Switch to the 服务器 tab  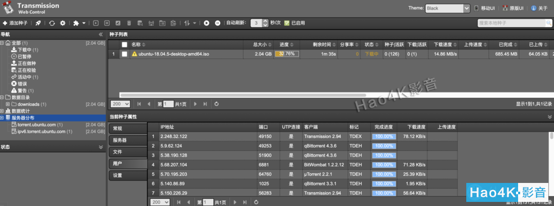(x=128, y=140)
